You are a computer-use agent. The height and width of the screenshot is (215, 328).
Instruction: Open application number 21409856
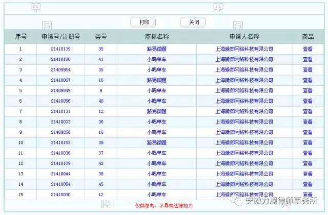coord(60,132)
